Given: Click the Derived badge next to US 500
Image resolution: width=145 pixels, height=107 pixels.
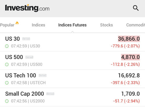Looking at the screenshot, I should click(x=29, y=57).
